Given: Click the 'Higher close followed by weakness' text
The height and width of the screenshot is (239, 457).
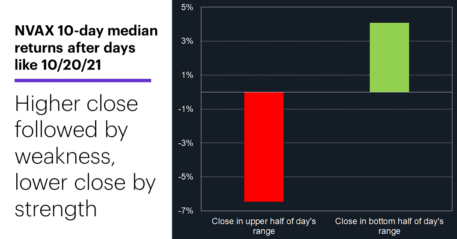Looking at the screenshot, I should [x=76, y=130].
